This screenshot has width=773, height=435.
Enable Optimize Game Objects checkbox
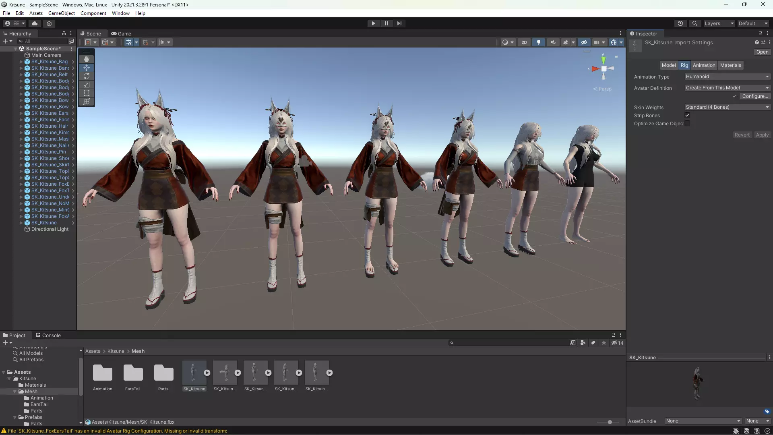tap(687, 124)
